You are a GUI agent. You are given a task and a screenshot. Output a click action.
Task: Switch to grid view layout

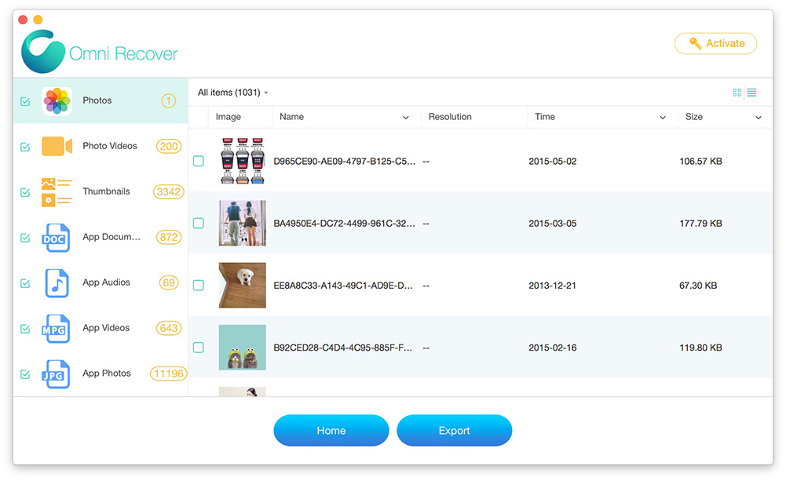coord(737,93)
